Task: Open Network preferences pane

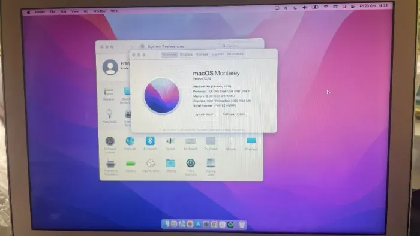Action: 130,141
